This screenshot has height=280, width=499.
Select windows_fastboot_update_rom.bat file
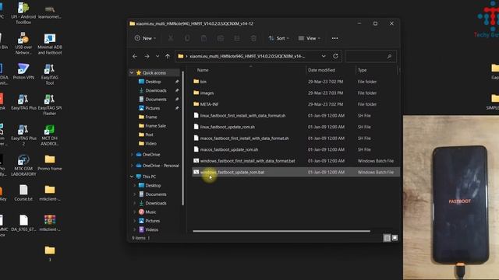[x=296, y=172]
